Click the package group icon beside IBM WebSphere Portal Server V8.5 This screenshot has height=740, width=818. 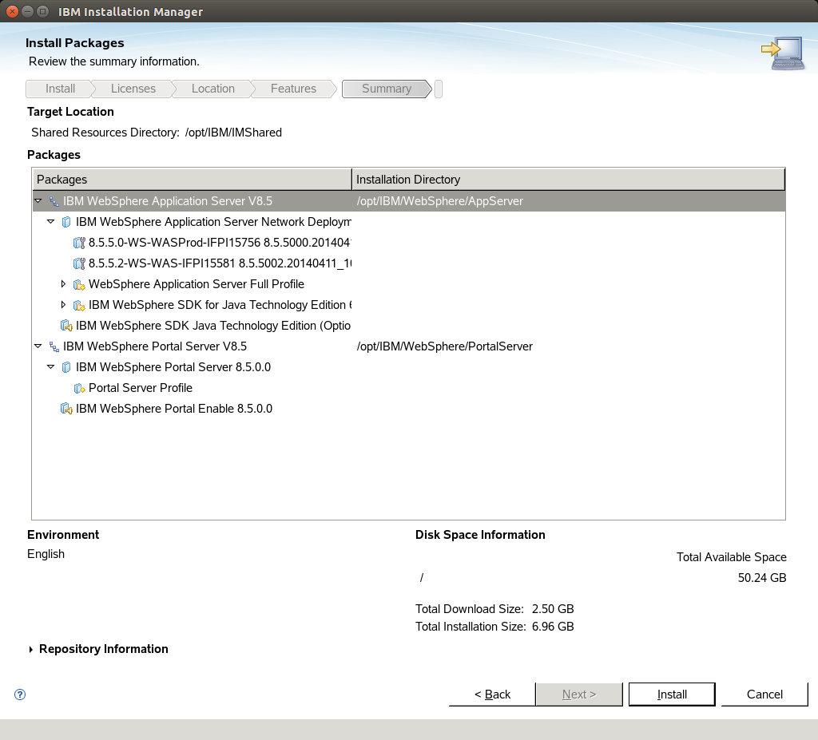[54, 346]
